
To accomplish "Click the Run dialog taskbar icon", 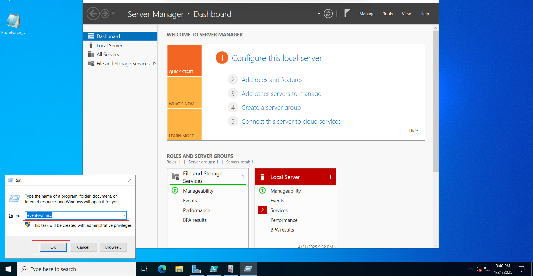I will point(248,269).
